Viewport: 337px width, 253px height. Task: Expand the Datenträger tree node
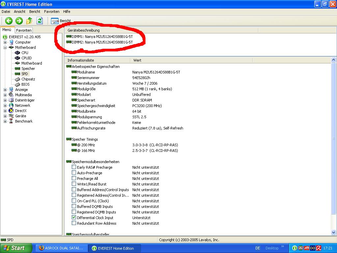click(5, 100)
